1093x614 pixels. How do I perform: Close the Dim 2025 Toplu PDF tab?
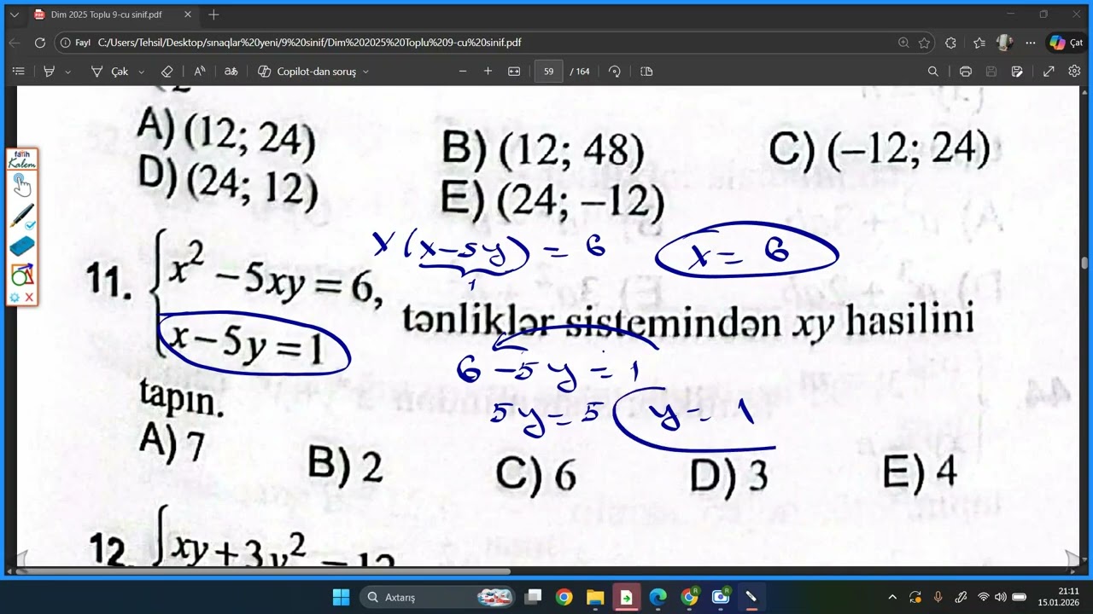pos(189,14)
